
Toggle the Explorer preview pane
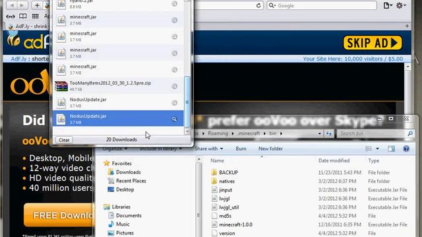pos(391,149)
